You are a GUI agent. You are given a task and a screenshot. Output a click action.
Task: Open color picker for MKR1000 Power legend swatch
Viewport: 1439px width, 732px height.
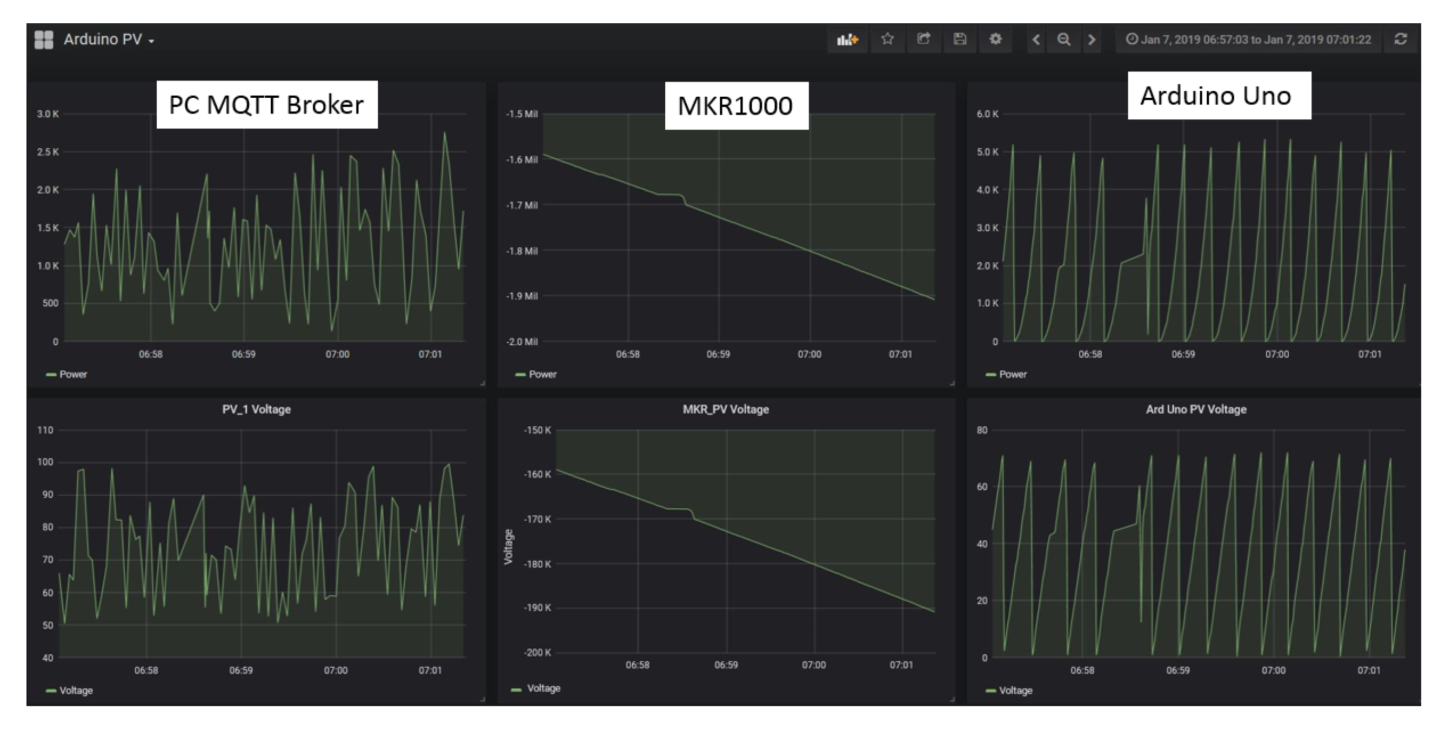[x=520, y=375]
